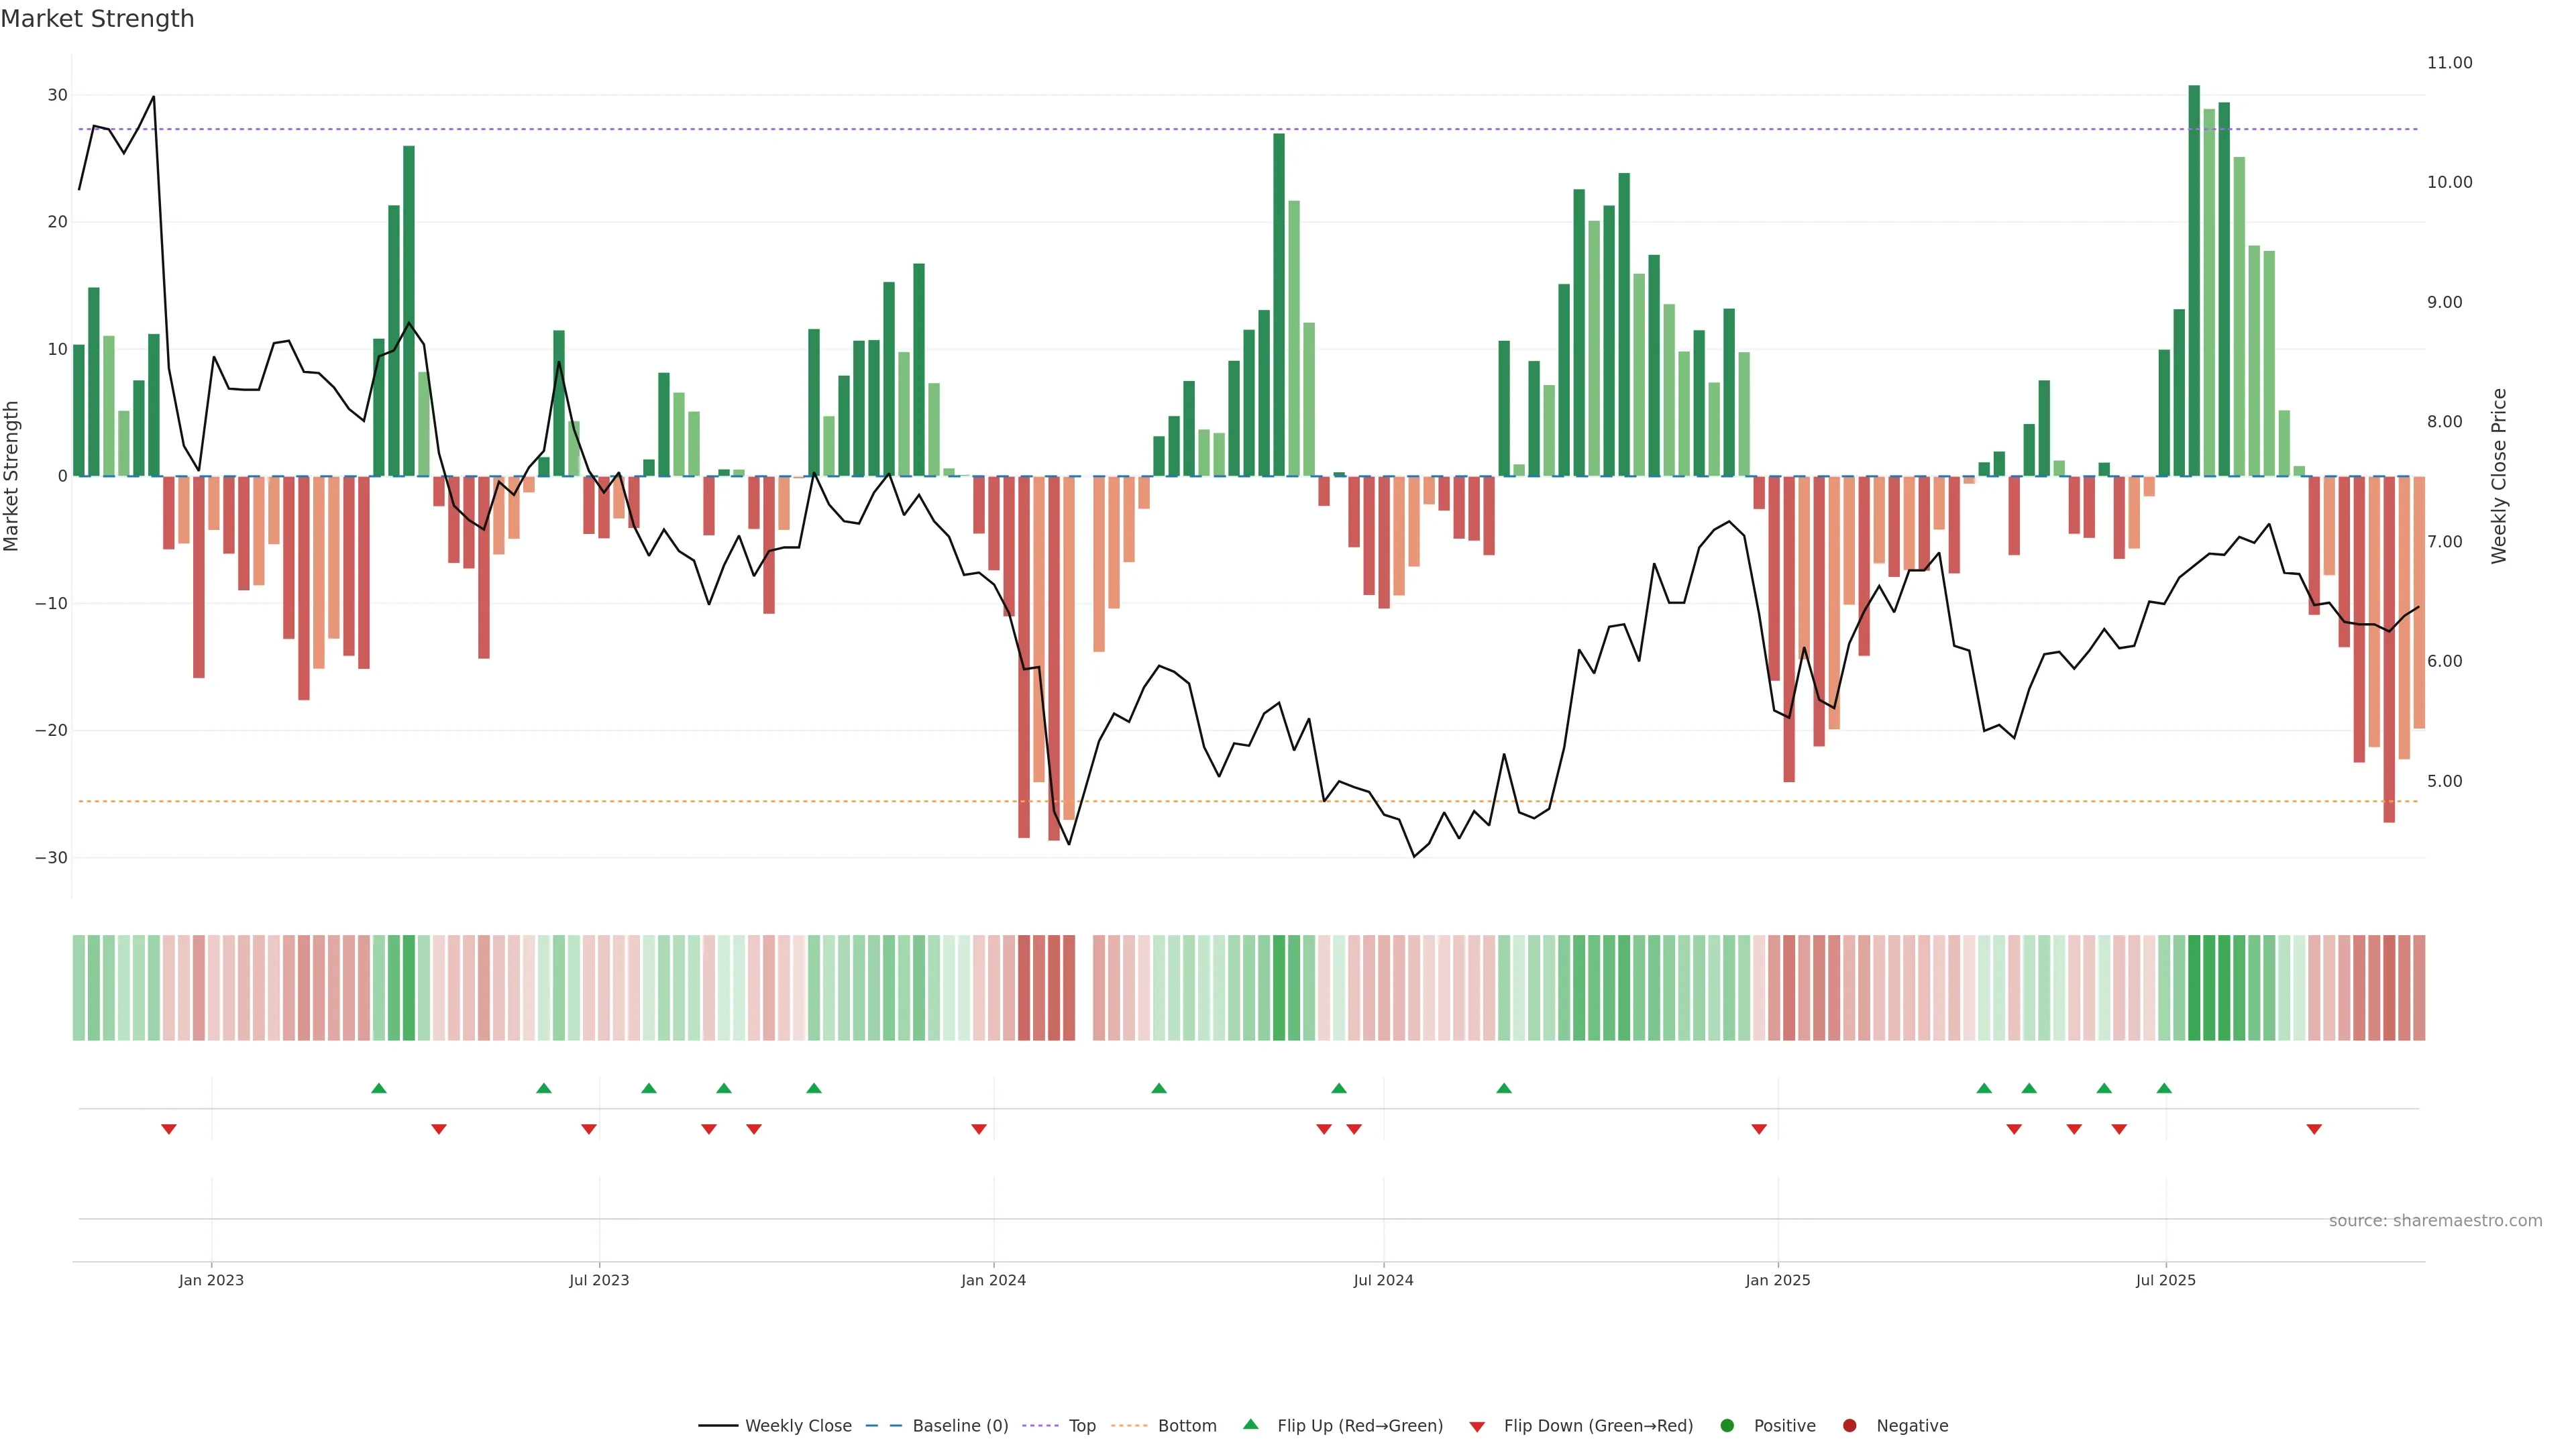Screen dimensions: 2576x1449
Task: Click the last red flip-down triangle after Jul 2025
Action: [x=2314, y=1129]
